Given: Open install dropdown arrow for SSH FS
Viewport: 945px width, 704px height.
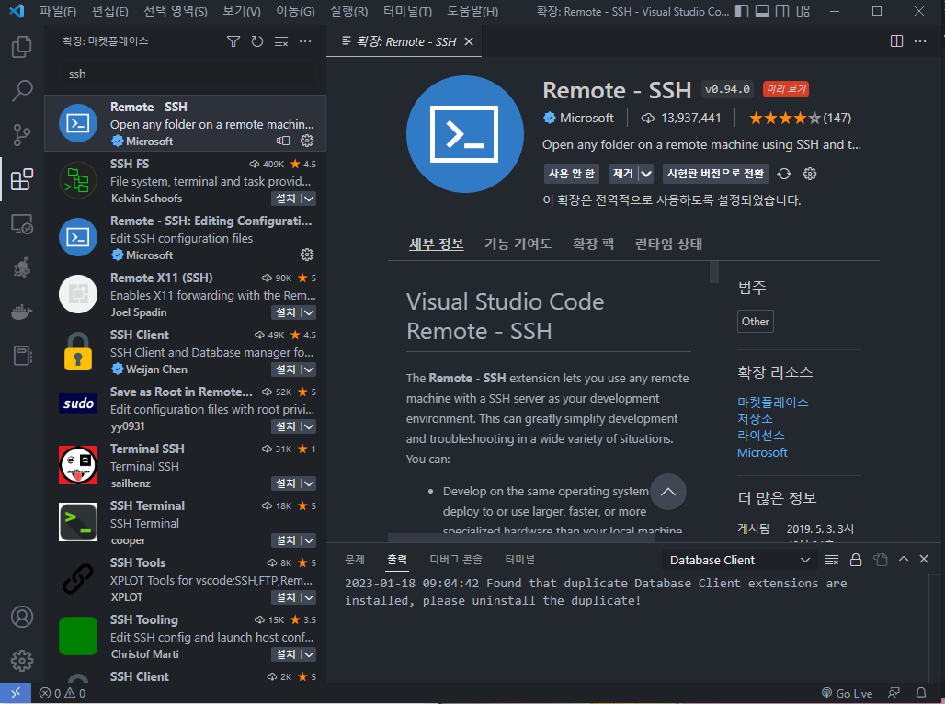Looking at the screenshot, I should click(309, 199).
